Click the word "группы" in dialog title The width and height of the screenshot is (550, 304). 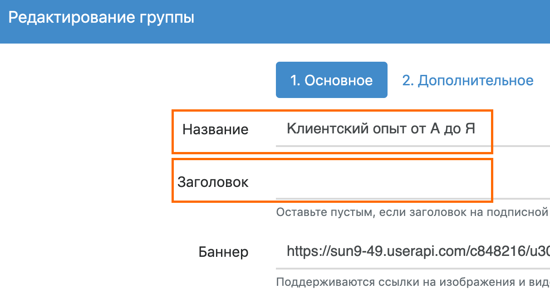pyautogui.click(x=166, y=19)
